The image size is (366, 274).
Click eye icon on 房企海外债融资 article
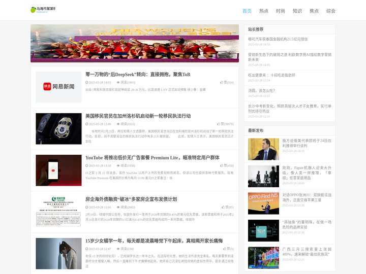coord(118,207)
